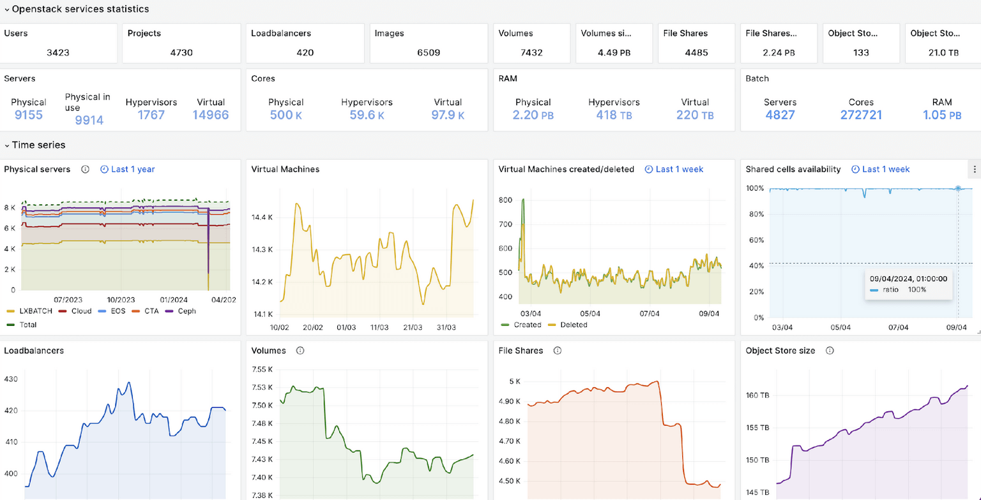Collapse the Openstack services statistics section

point(7,9)
